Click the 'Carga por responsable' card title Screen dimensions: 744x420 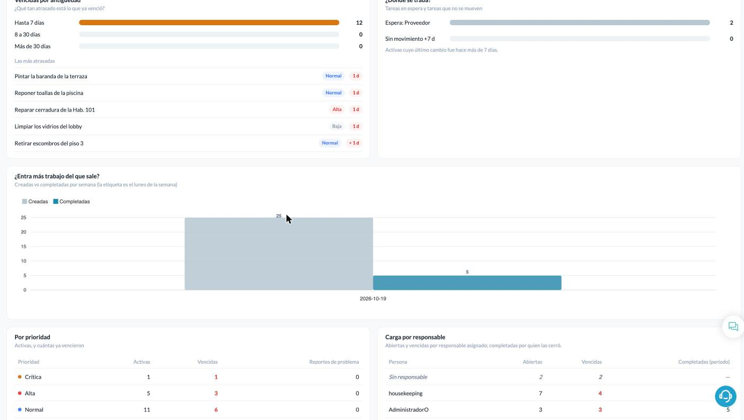coord(415,337)
